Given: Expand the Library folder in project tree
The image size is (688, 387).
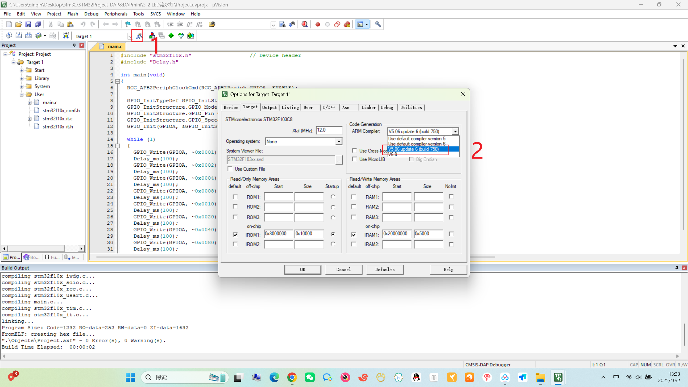Looking at the screenshot, I should point(21,78).
